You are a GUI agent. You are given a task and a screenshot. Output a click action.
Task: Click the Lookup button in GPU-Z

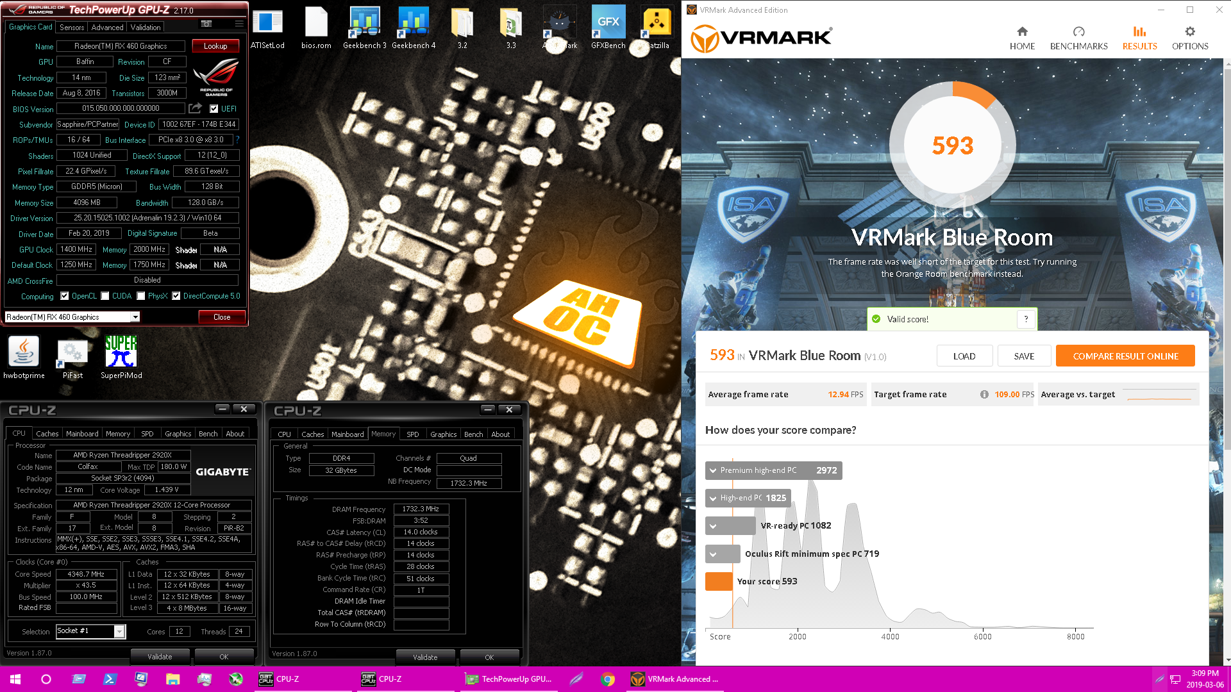click(215, 46)
